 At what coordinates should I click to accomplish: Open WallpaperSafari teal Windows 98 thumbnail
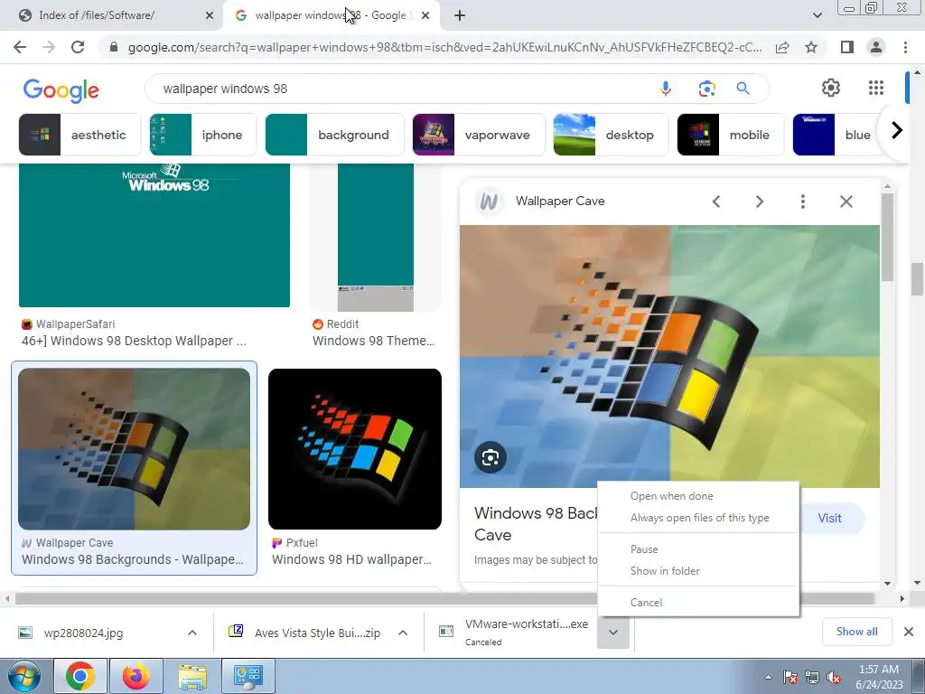coord(154,236)
